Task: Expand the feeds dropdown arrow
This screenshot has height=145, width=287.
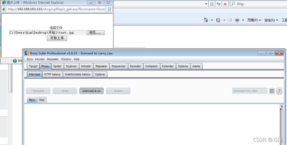Action: [x=224, y=20]
